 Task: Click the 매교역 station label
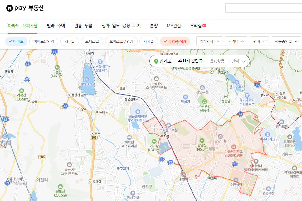(212, 179)
